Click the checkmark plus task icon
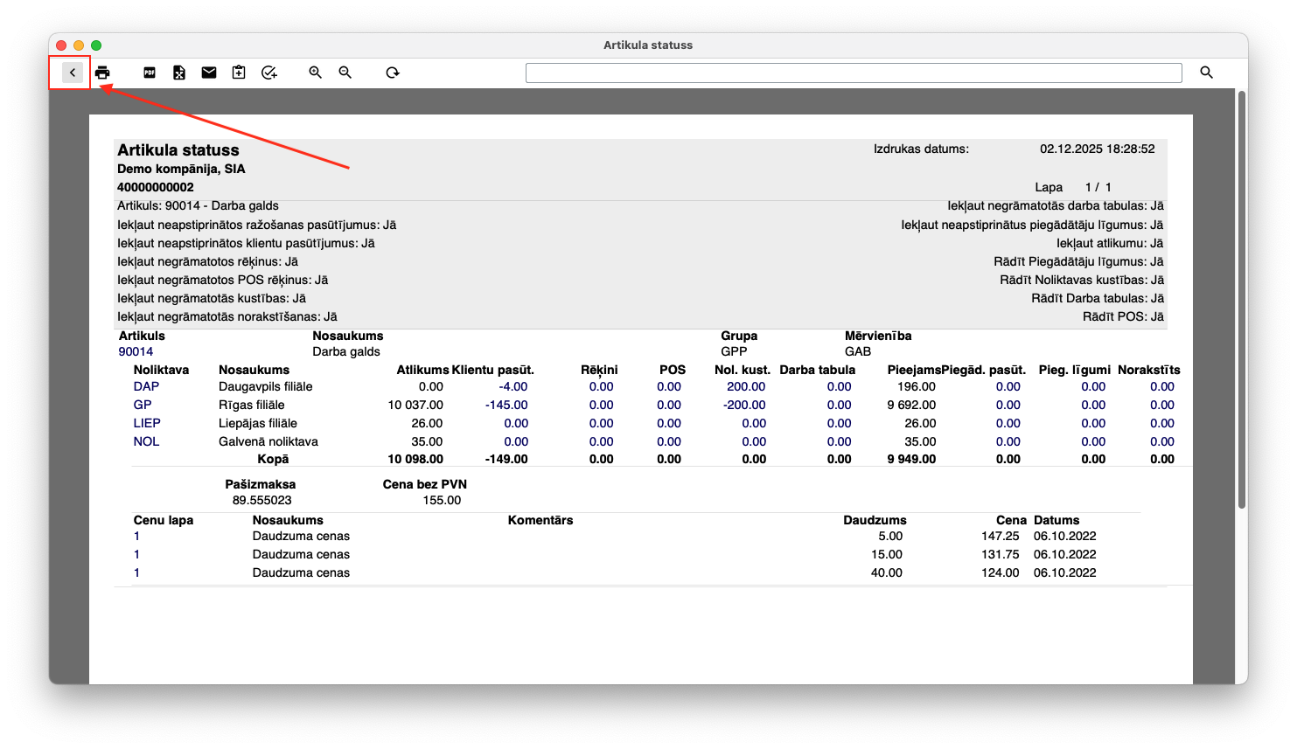1297x749 pixels. [269, 73]
